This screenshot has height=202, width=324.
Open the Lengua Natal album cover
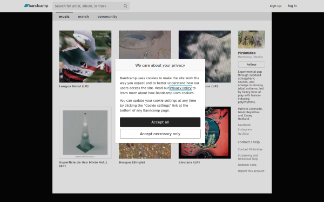tap(85, 57)
